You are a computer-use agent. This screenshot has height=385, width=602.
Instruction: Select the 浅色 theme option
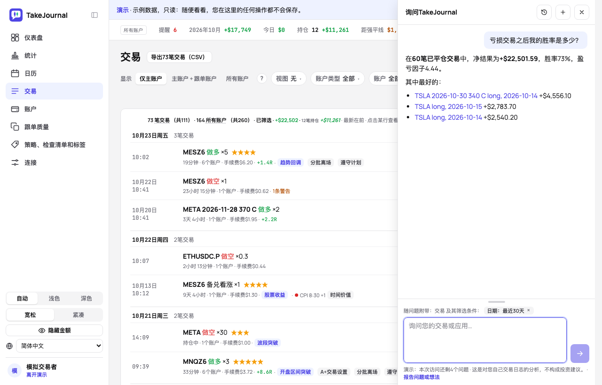[x=55, y=299]
